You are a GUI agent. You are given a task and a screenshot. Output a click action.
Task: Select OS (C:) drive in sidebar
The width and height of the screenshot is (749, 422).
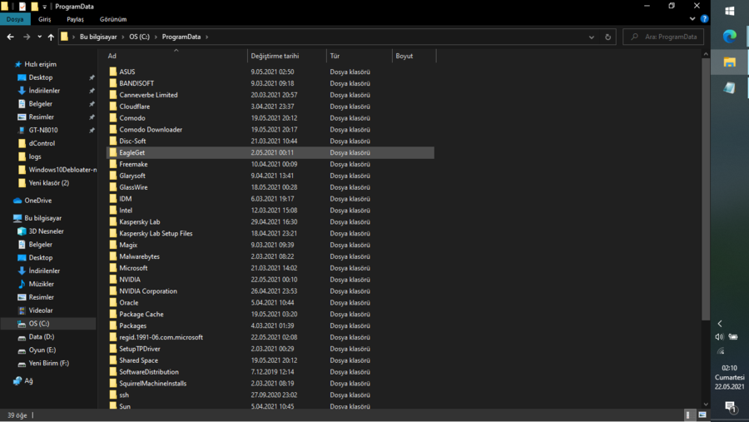click(x=33, y=324)
